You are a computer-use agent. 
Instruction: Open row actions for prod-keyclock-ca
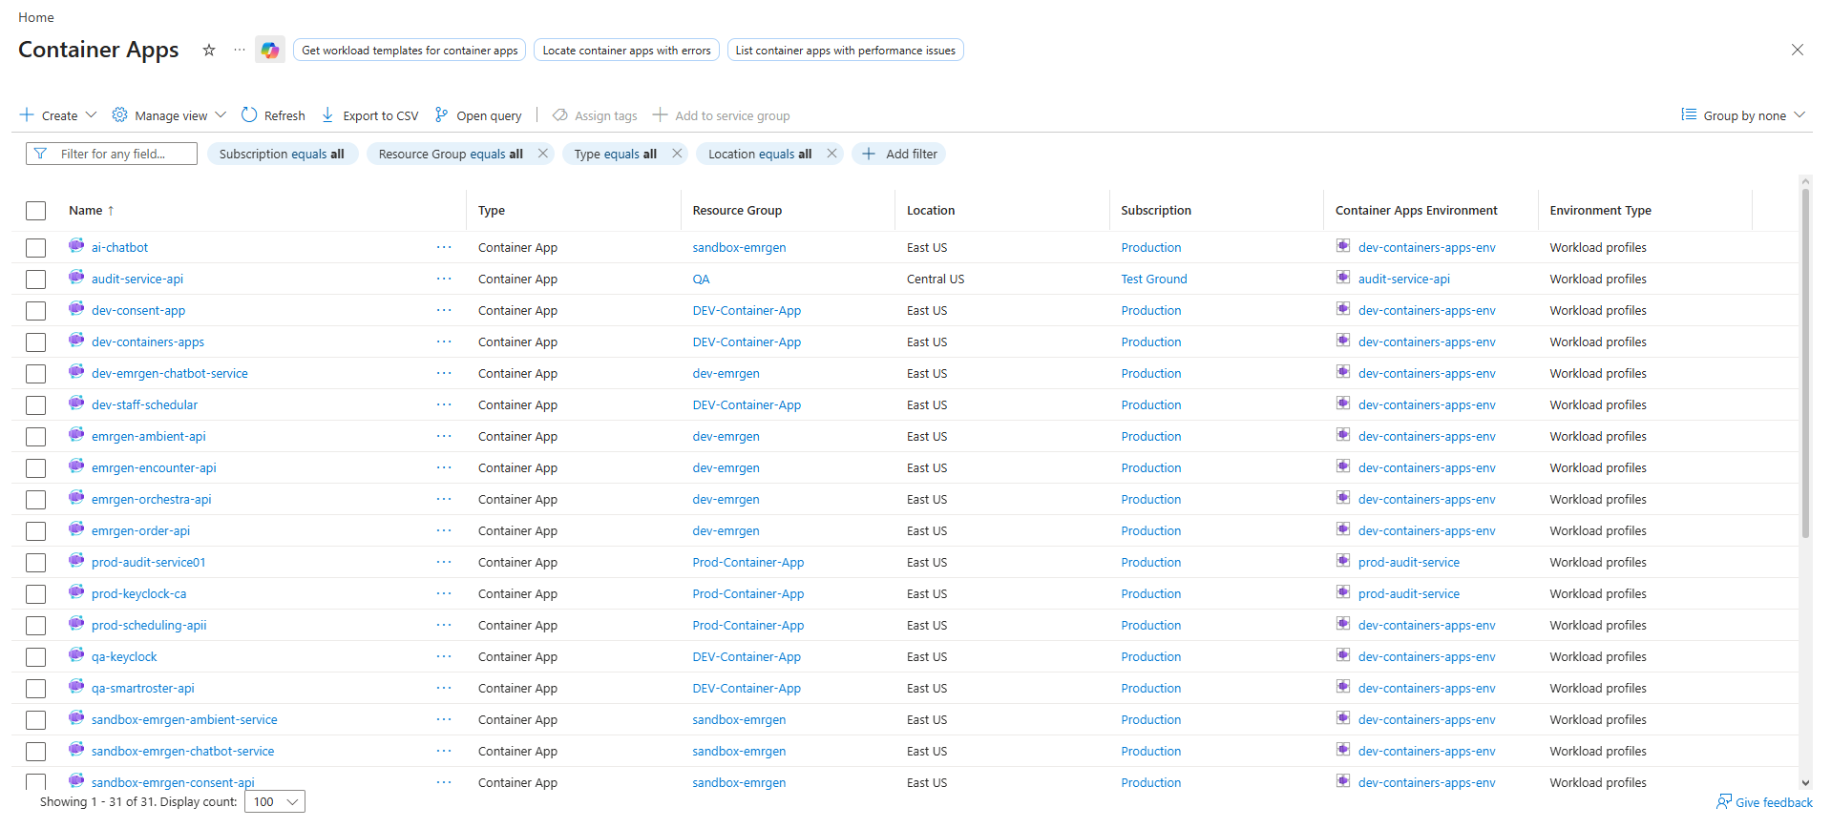444,593
